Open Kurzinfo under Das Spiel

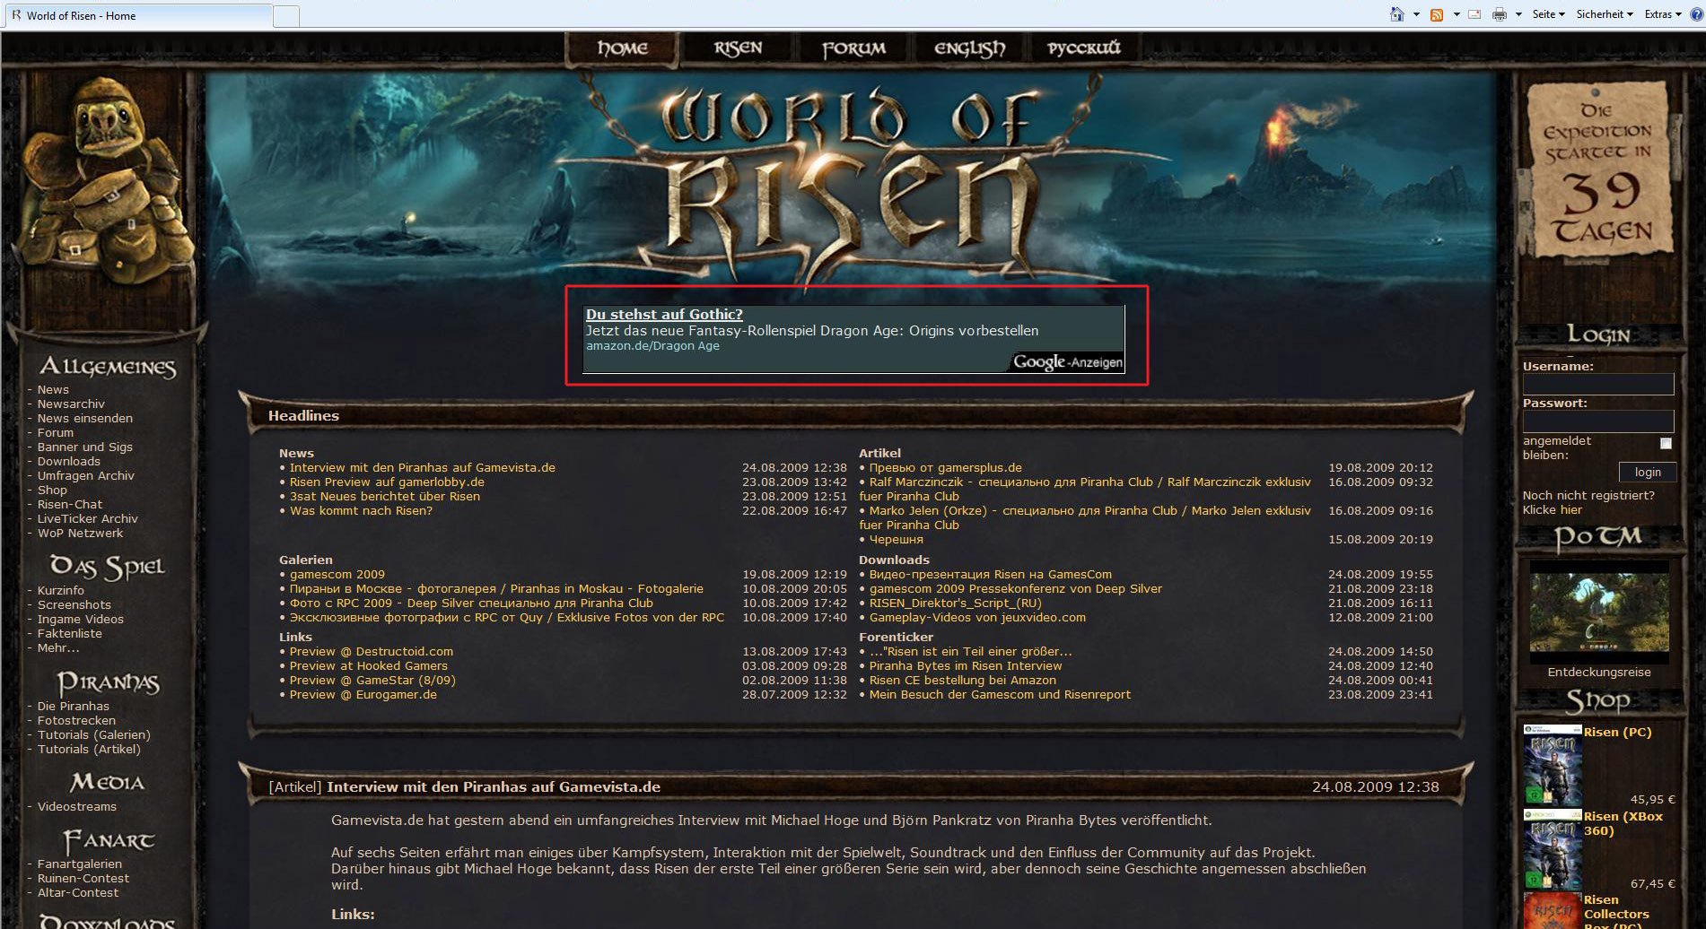61,591
